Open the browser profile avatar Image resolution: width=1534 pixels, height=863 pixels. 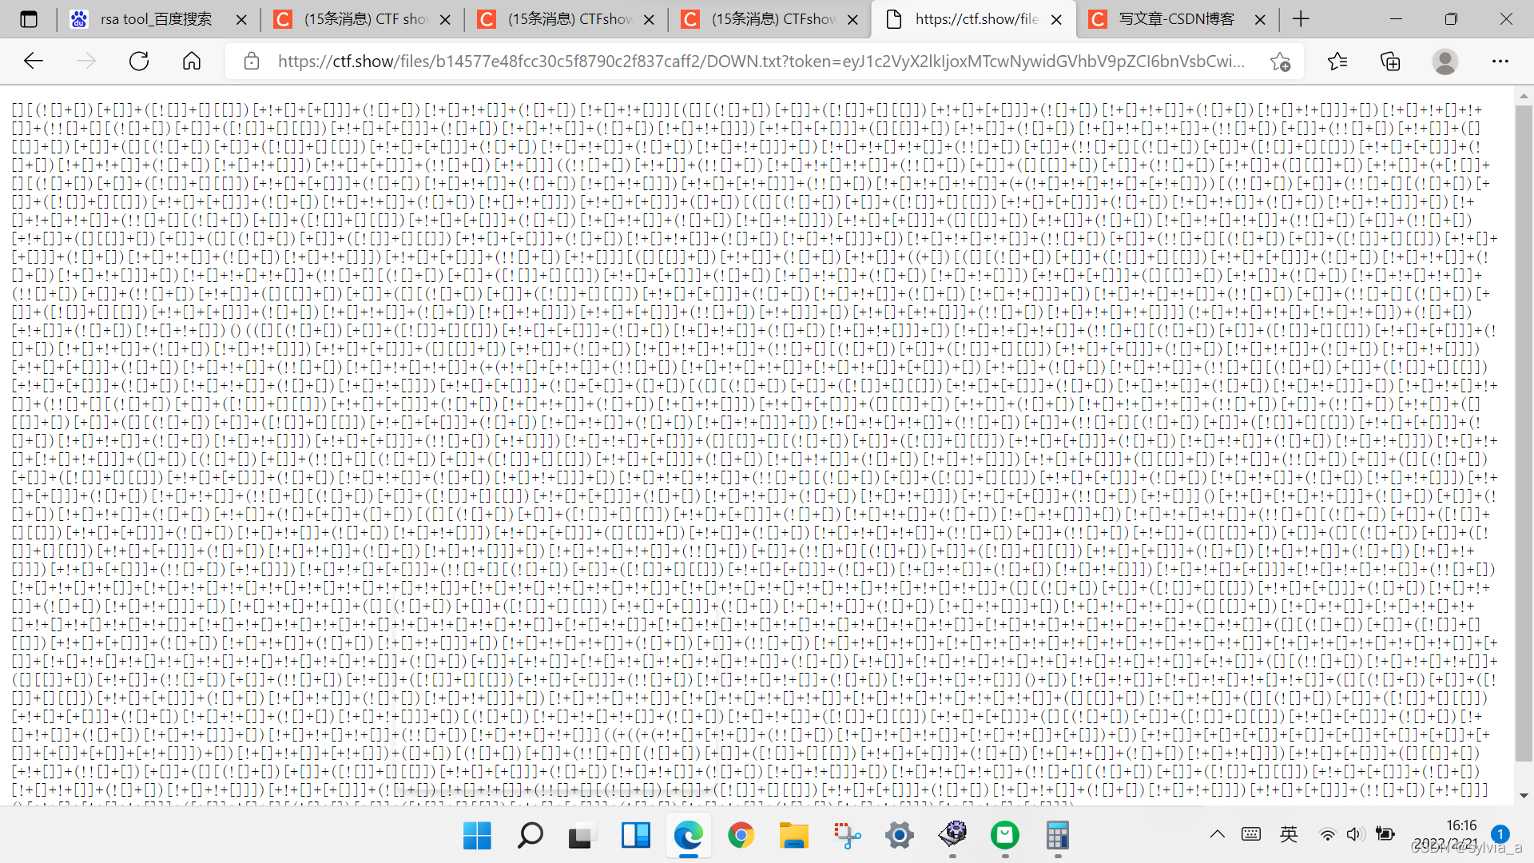click(x=1445, y=62)
